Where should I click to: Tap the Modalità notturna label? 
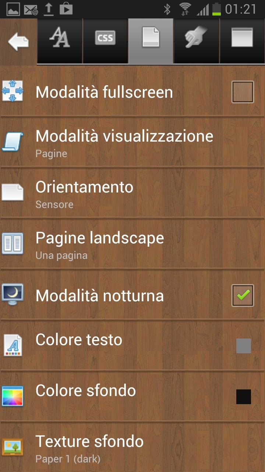[x=99, y=296]
